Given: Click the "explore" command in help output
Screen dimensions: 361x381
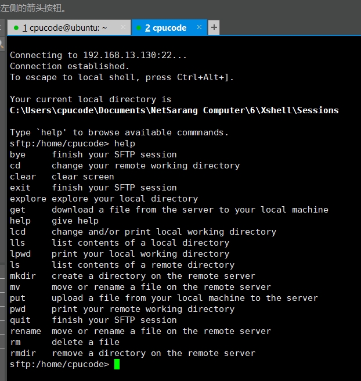Looking at the screenshot, I should point(28,199).
